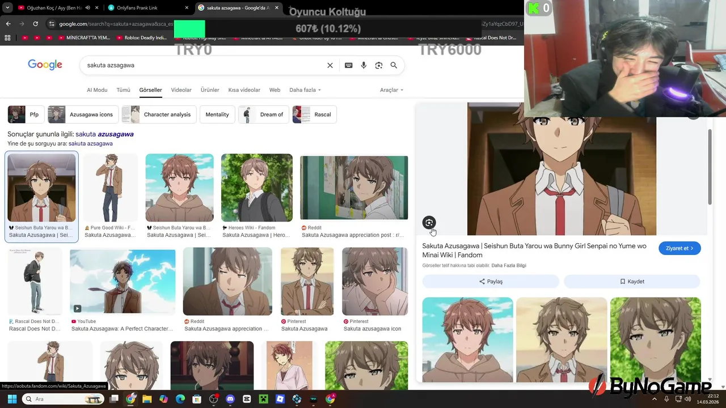Open Discord from the taskbar
The image size is (726, 408).
point(230,399)
